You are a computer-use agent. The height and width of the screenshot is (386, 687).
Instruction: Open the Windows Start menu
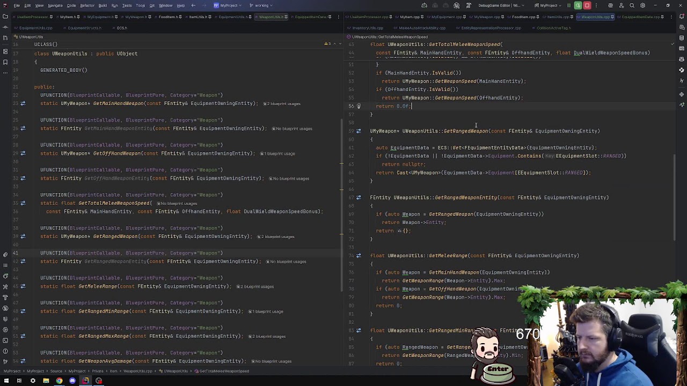(x=6, y=381)
